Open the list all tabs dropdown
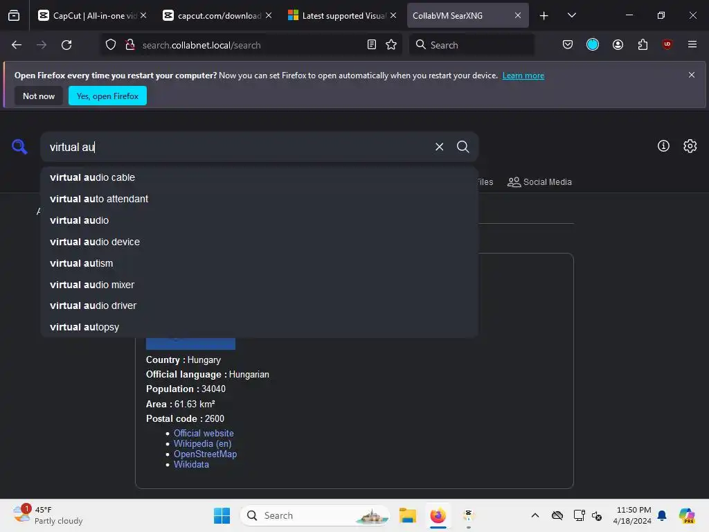This screenshot has width=709, height=532. [x=571, y=15]
